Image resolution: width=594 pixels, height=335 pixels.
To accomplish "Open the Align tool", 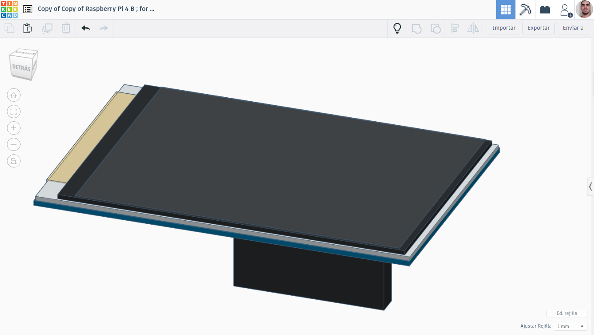I will coord(455,28).
